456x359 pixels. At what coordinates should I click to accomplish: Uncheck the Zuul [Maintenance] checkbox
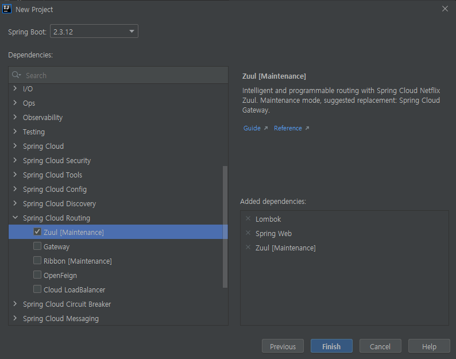pyautogui.click(x=37, y=231)
